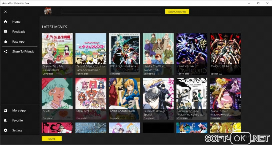Viewport: 272px width, 145px height.
Task: Focus the movie search text field
Action: (x=111, y=11)
